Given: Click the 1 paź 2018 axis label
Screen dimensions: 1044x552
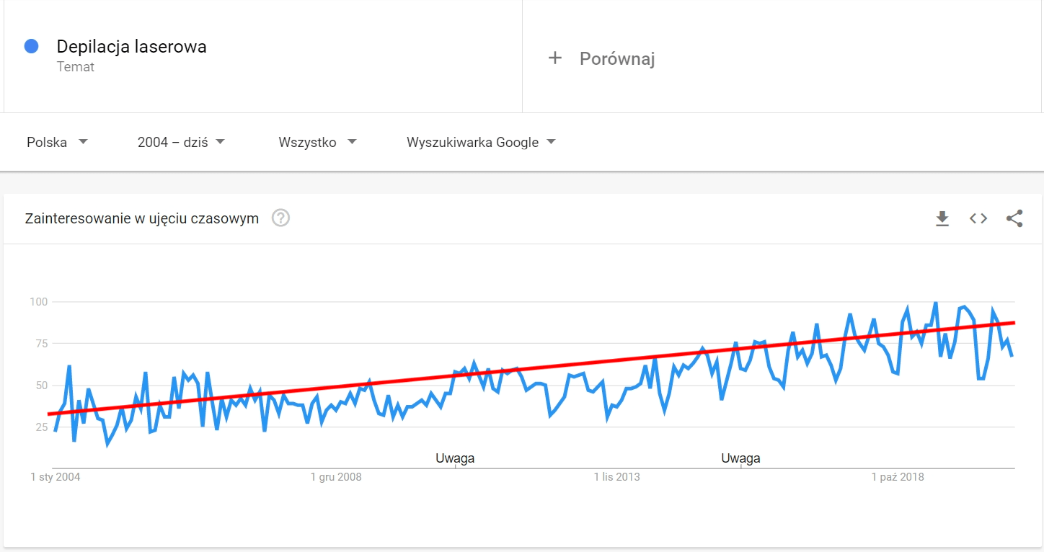Looking at the screenshot, I should [898, 477].
